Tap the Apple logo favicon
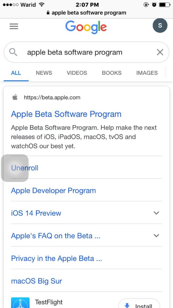Screen dimensions: 173x308 click(15, 97)
